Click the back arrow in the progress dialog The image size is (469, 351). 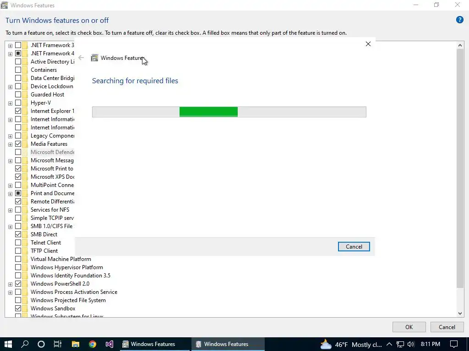coord(81,58)
